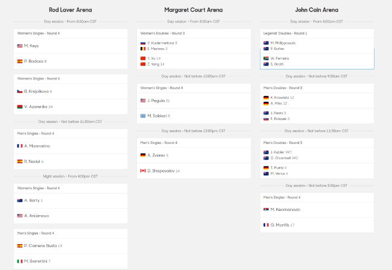This screenshot has height=270, width=392.
Task: Click the US flag beside M. Keys
Action: tap(19, 46)
